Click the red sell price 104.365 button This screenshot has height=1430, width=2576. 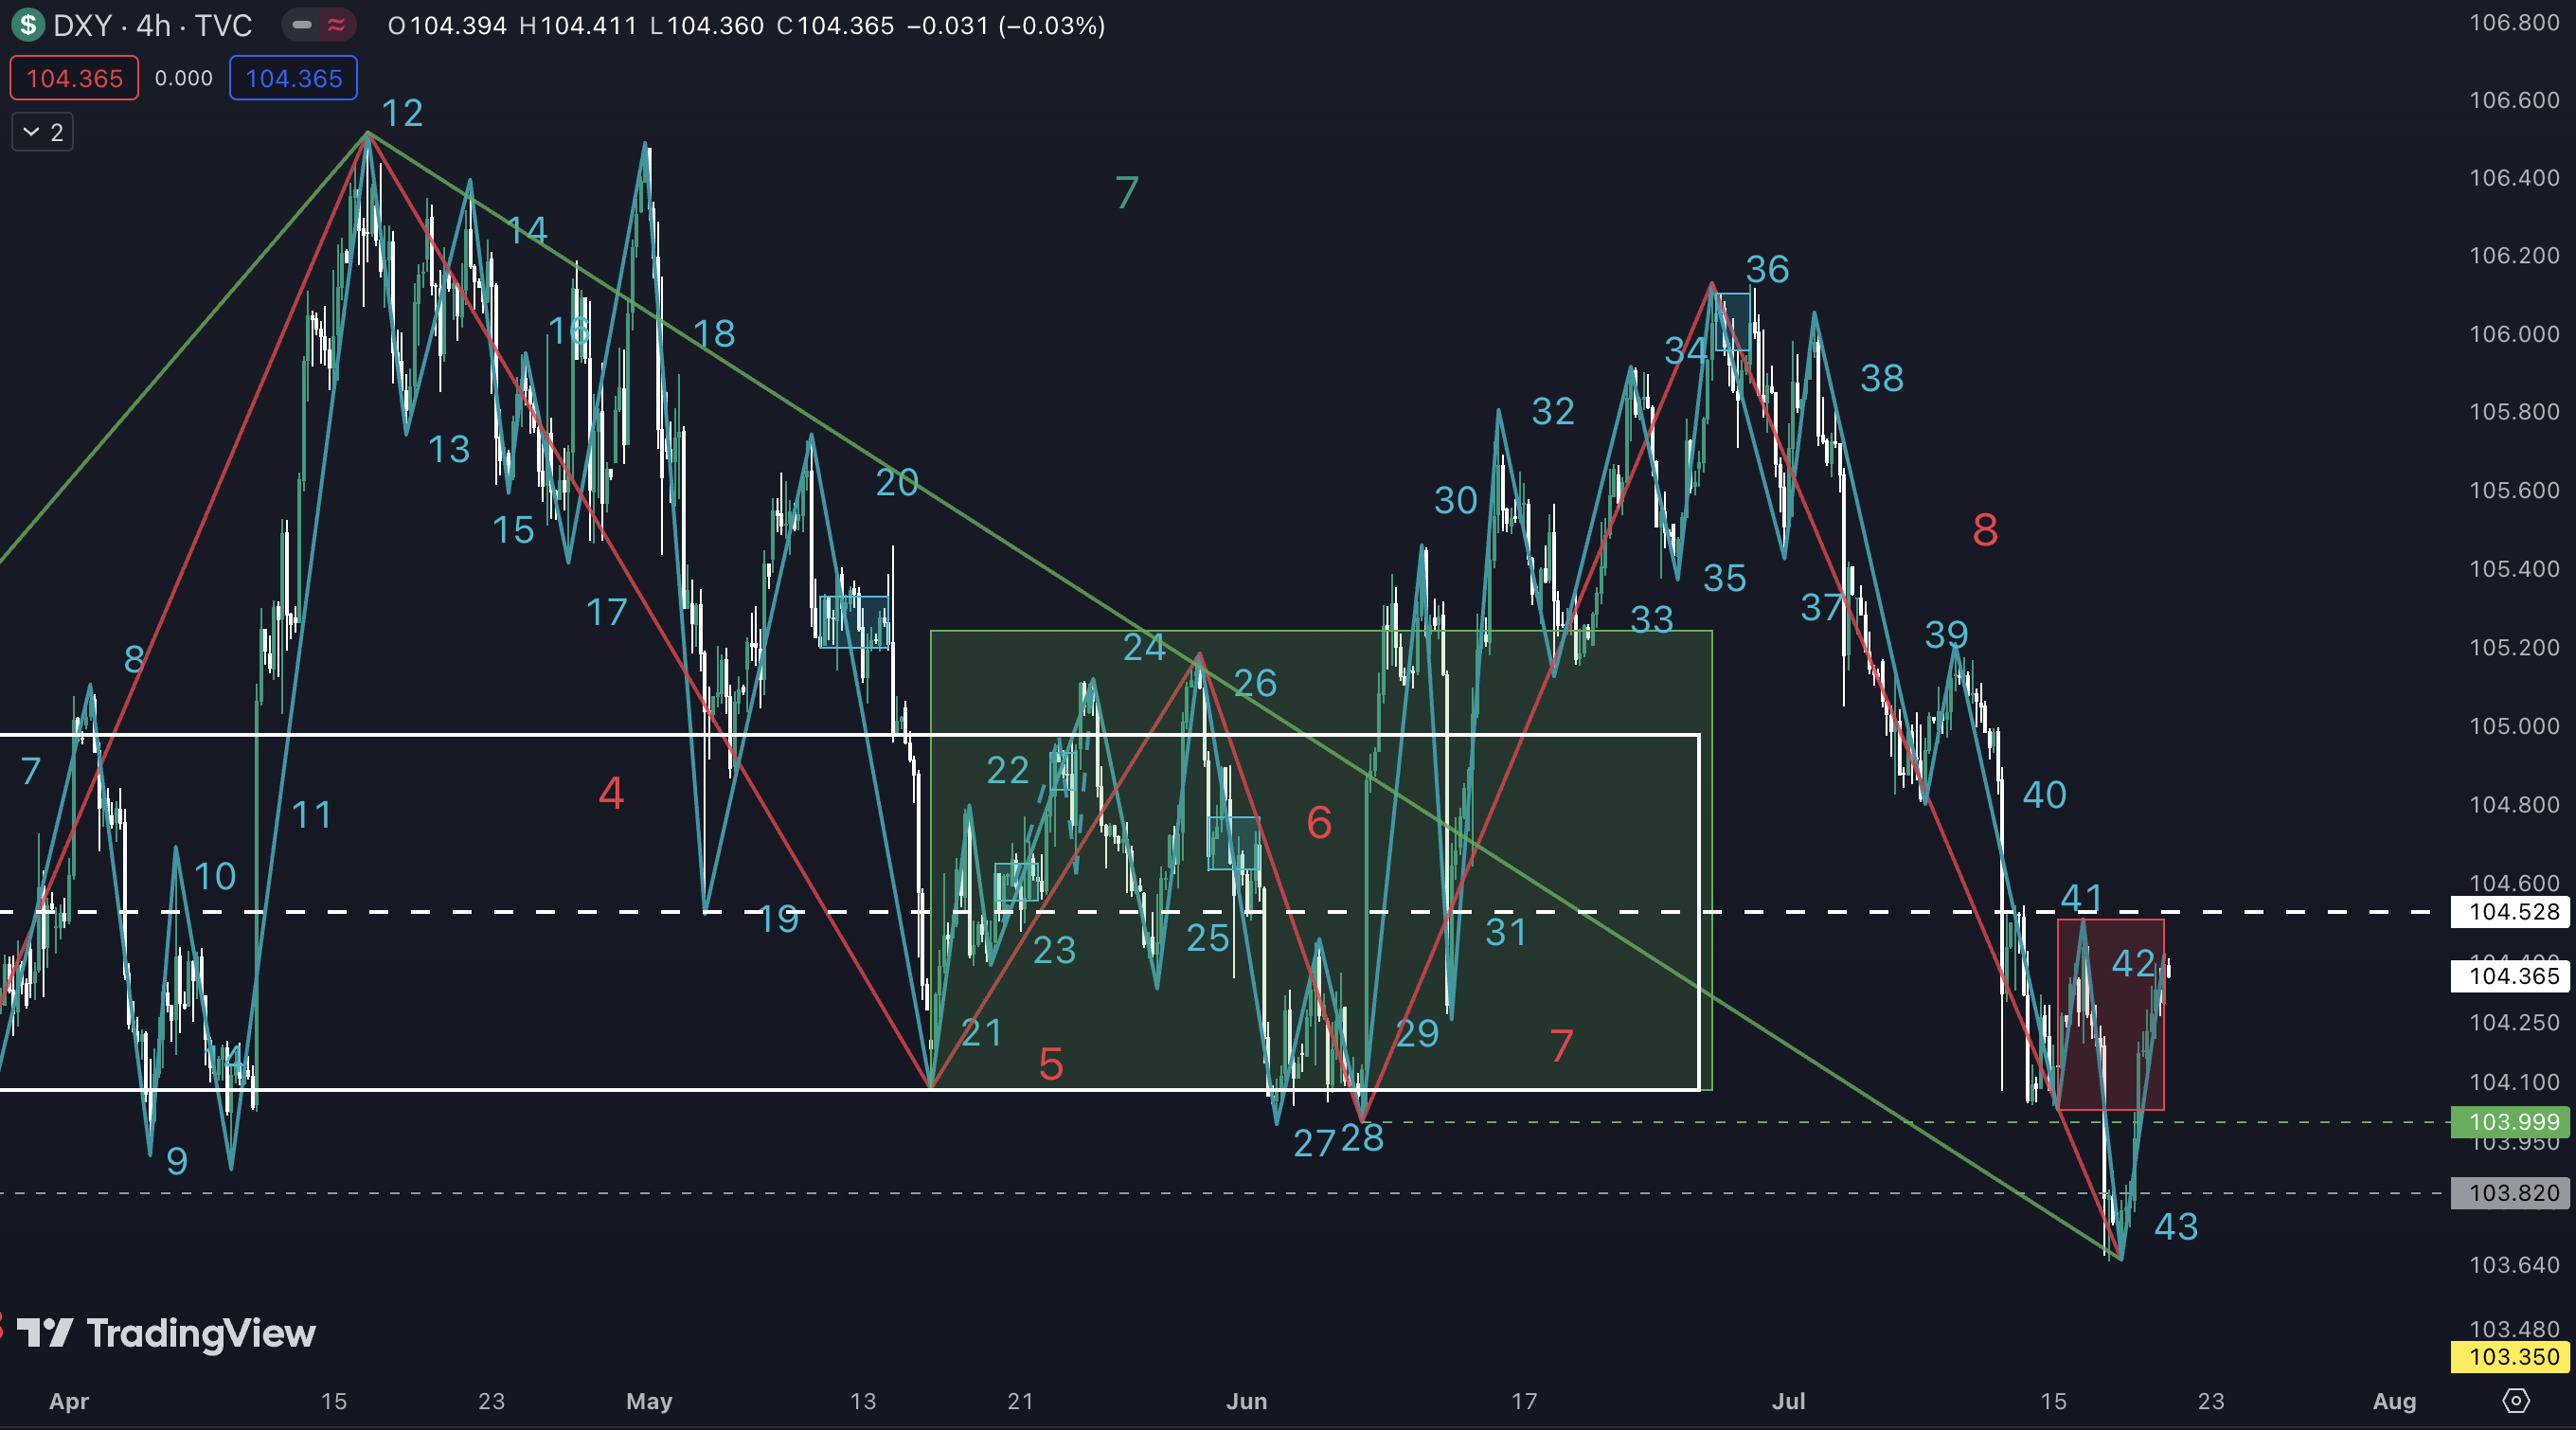pyautogui.click(x=74, y=78)
